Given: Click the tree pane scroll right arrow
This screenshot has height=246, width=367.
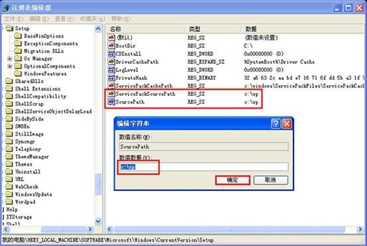Looking at the screenshot, I should (x=90, y=229).
